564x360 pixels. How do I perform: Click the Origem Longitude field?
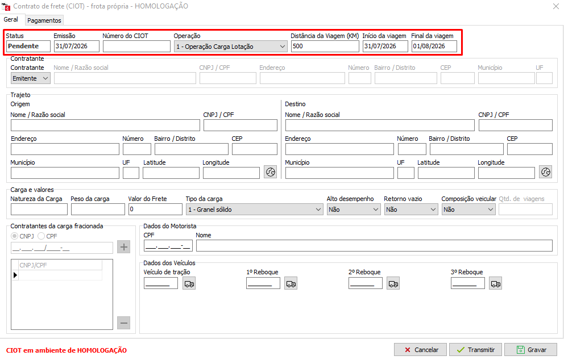tap(231, 173)
